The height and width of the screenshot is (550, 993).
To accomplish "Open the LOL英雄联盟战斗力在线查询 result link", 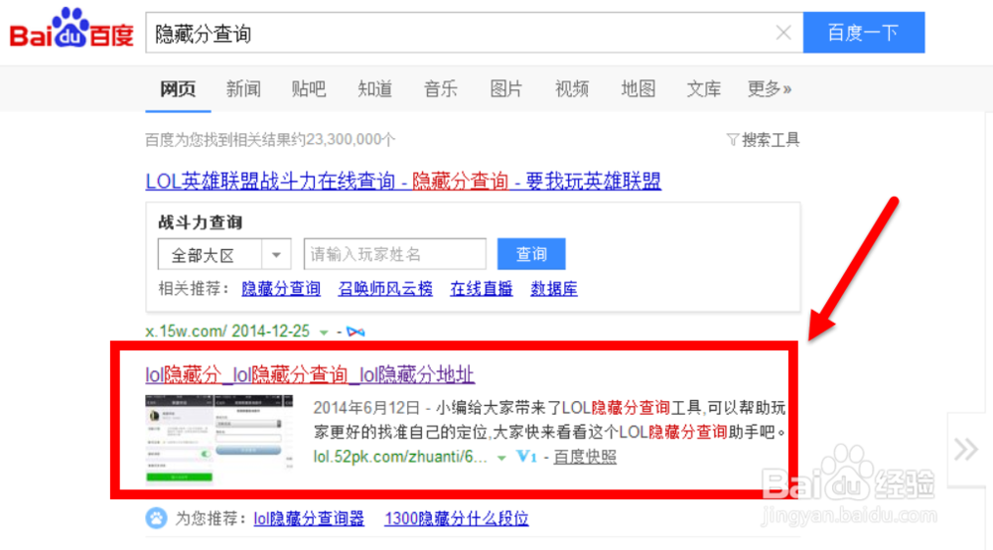I will (403, 182).
